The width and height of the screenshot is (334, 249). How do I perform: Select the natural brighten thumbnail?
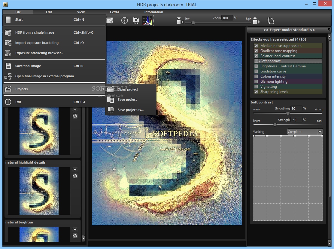click(39, 234)
